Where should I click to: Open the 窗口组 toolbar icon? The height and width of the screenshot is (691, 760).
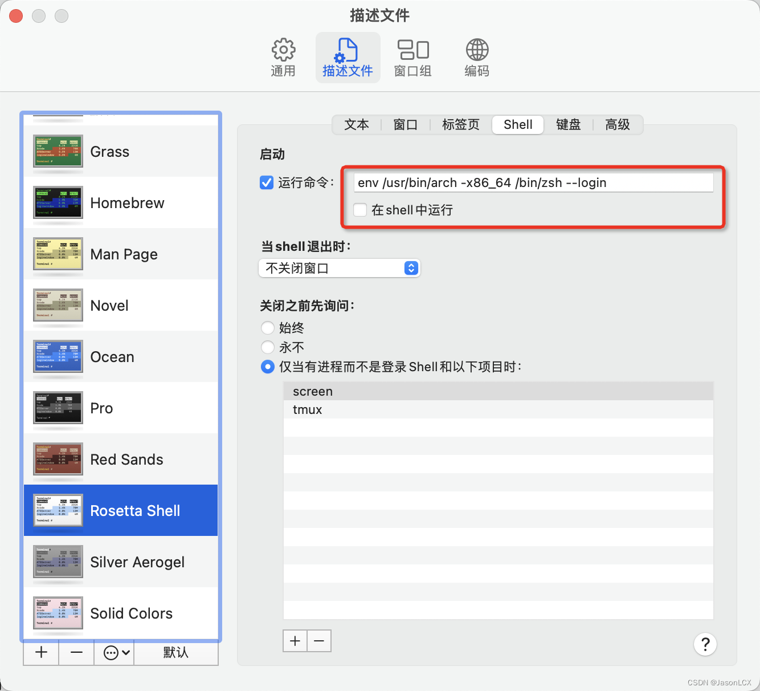412,56
